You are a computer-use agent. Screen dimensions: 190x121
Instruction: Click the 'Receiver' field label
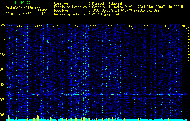(x=61, y=11)
